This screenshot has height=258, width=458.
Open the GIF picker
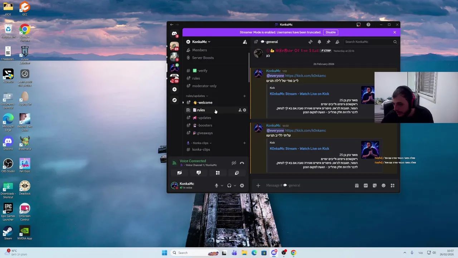pos(366,186)
